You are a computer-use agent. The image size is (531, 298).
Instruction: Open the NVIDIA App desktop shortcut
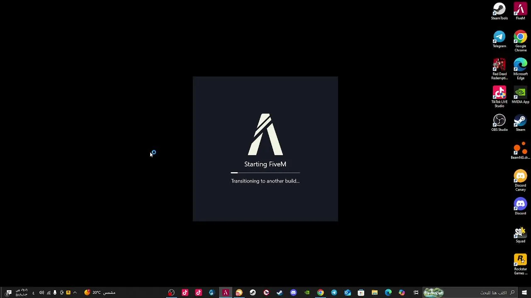(520, 95)
